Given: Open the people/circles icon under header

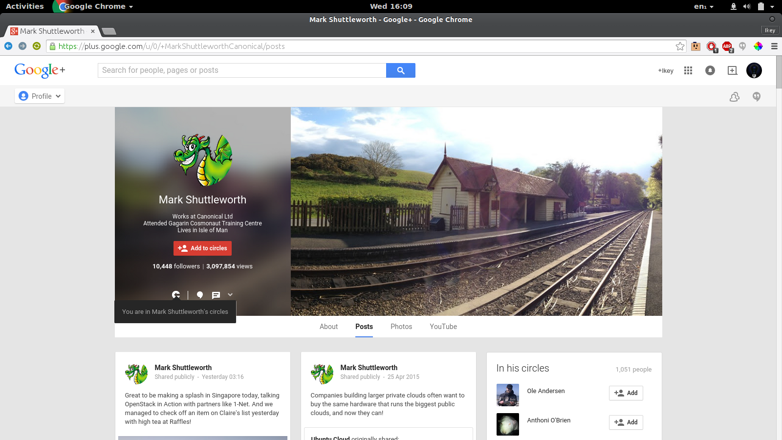Looking at the screenshot, I should [x=735, y=97].
